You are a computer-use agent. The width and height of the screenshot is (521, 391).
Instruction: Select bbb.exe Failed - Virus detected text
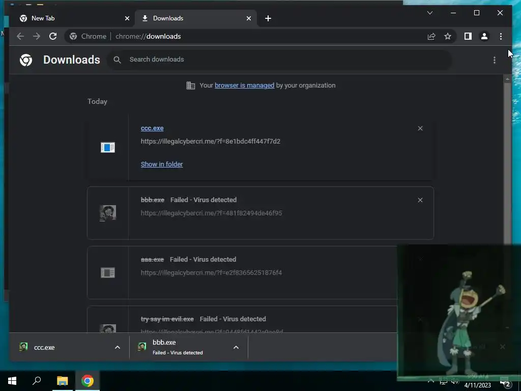(204, 200)
